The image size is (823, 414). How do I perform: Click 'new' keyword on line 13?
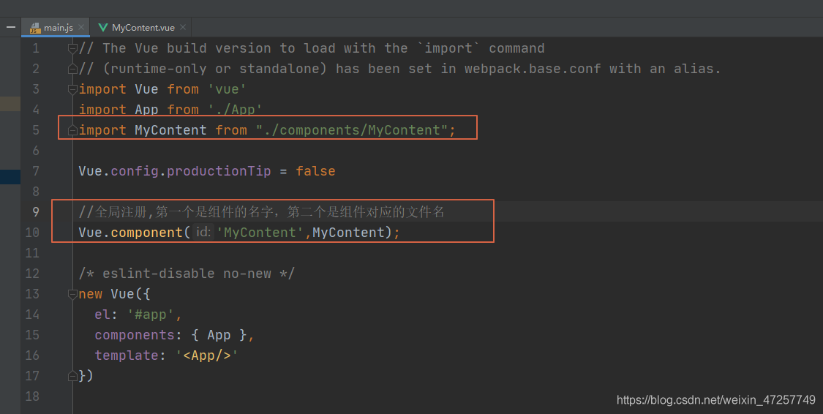90,294
